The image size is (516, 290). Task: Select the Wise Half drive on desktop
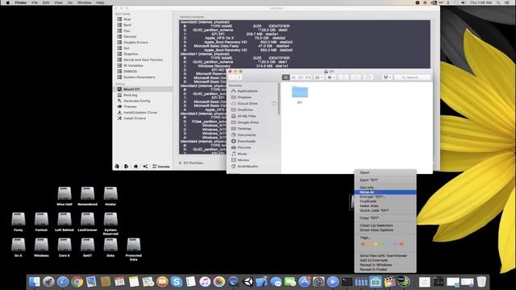pos(64,197)
